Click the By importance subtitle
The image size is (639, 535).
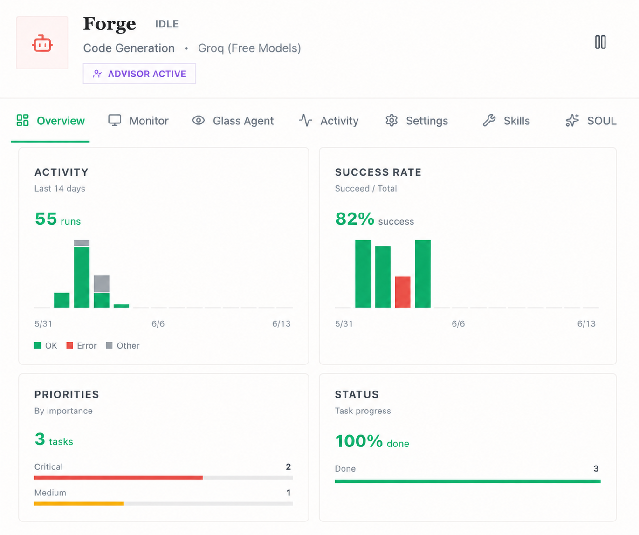point(63,411)
